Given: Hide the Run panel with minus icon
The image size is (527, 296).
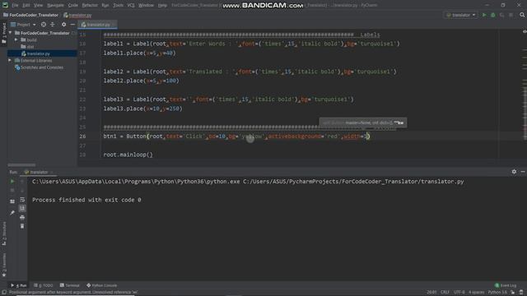Looking at the screenshot, I should (x=523, y=172).
